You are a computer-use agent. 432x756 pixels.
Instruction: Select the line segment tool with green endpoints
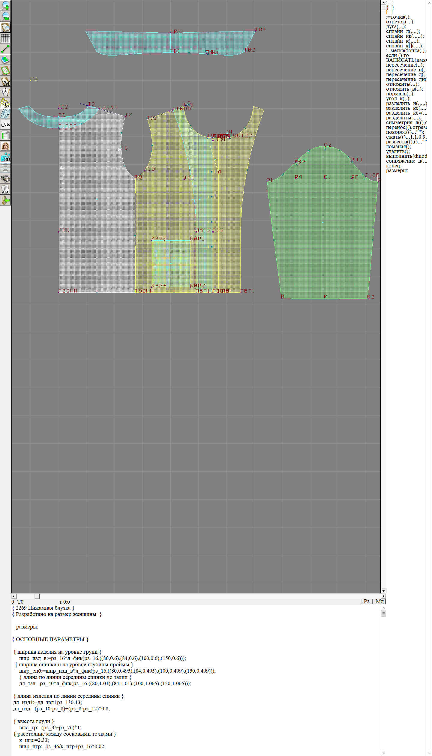pos(5,49)
